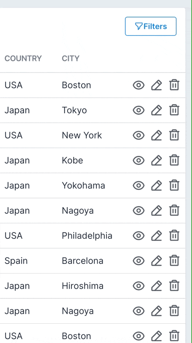Click the eye icon for Kobe
Screen dimensions: 192x343
click(x=139, y=160)
